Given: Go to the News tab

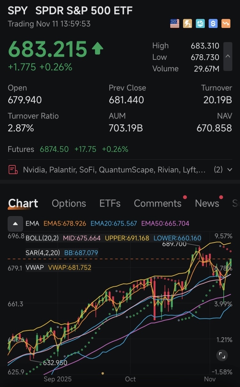Looking at the screenshot, I should pyautogui.click(x=207, y=203).
